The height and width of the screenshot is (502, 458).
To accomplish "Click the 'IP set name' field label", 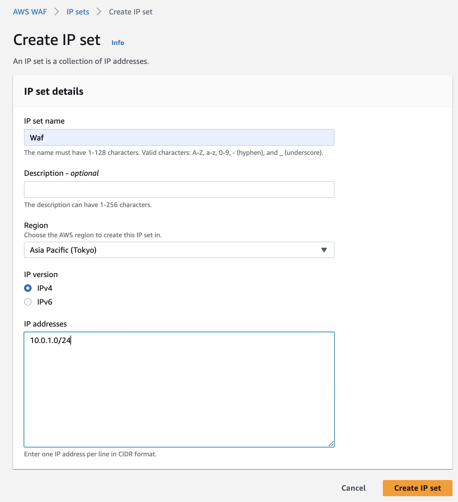I will coord(44,121).
